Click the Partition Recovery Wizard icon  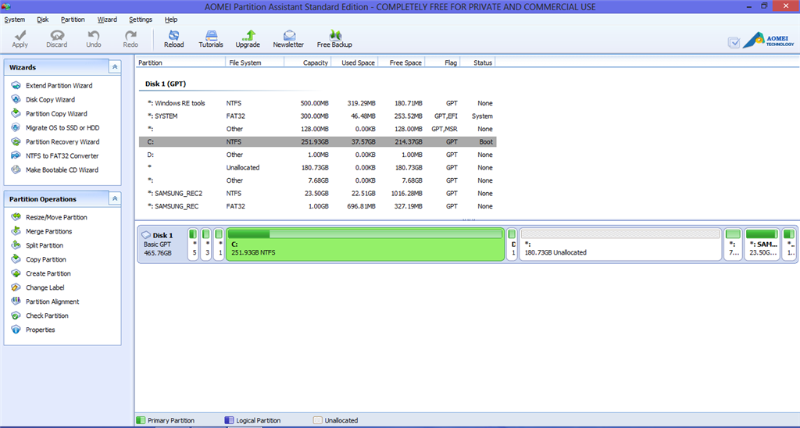point(16,141)
